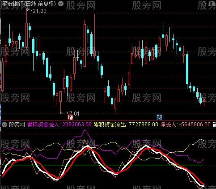Click the red 增 event marker
Viewport: 216px width, 189px height.
(x=70, y=117)
